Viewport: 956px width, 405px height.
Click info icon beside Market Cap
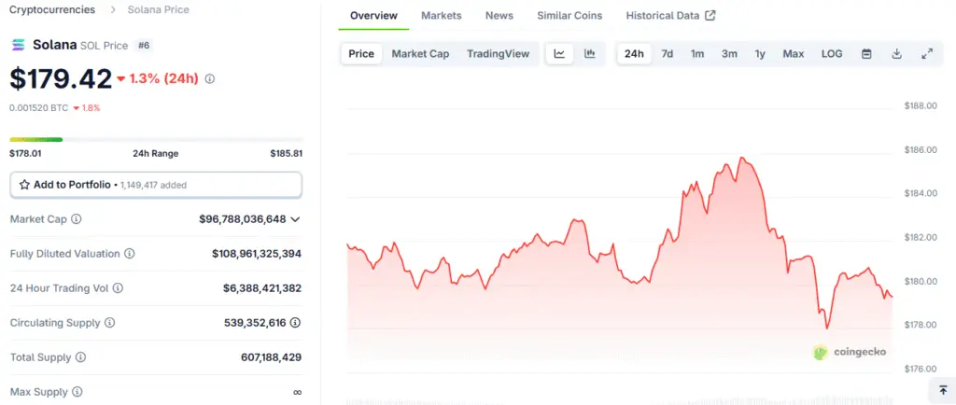pos(77,218)
